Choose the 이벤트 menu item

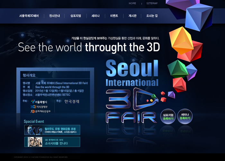pyautogui.click(x=114, y=16)
